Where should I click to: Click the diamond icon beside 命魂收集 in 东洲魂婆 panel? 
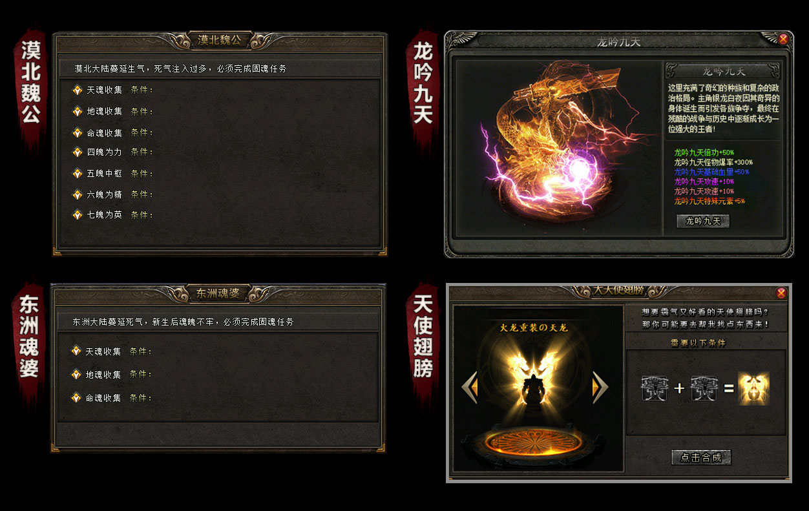point(76,398)
